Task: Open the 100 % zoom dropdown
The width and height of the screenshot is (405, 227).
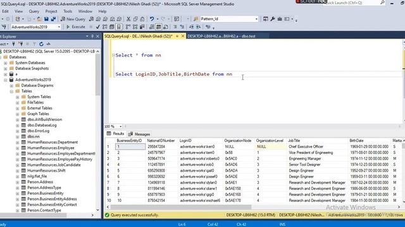Action: pyautogui.click(x=120, y=126)
